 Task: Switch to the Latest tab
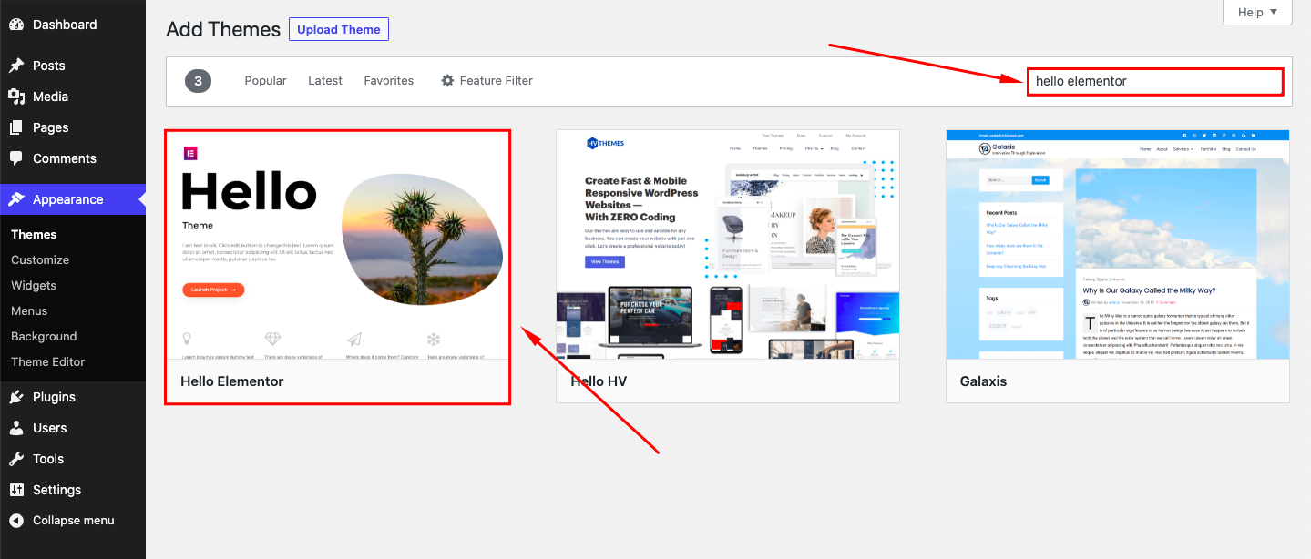[x=325, y=80]
